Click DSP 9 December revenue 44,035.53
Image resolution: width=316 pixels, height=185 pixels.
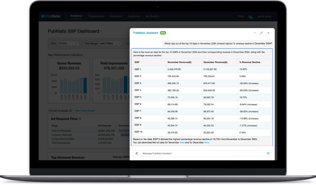209,125
